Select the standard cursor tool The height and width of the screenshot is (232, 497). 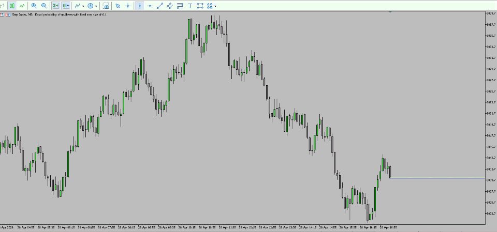tap(118, 6)
